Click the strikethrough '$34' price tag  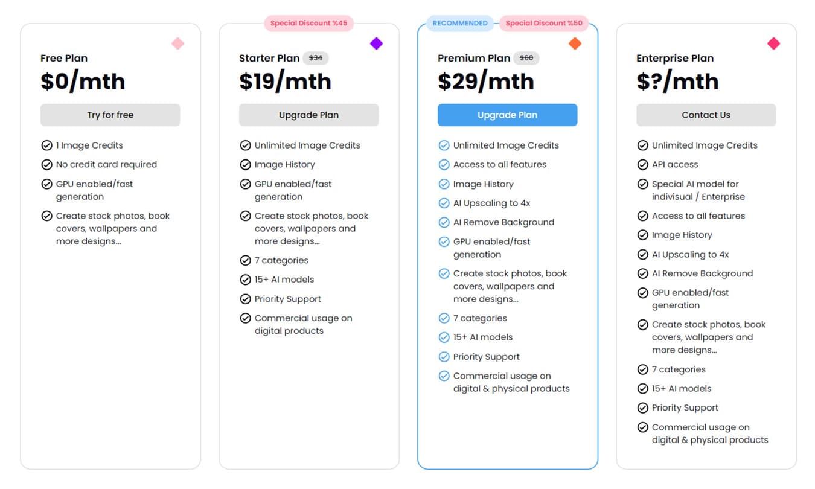(x=315, y=58)
